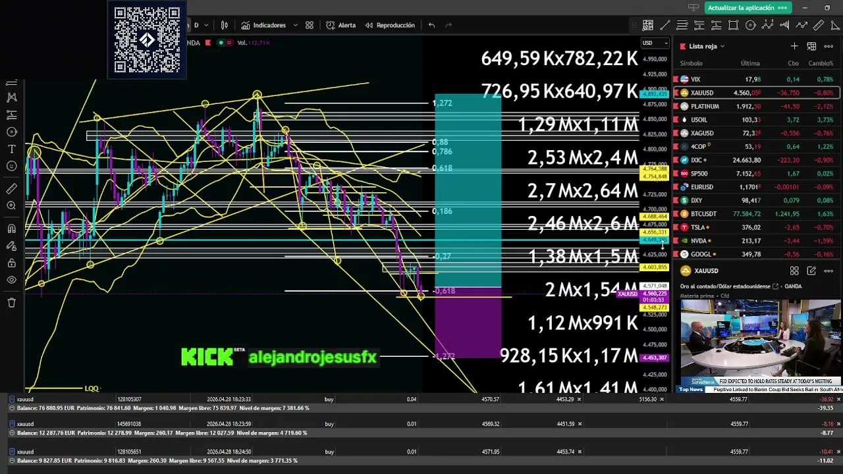
Task: Select the zoom in tool
Action: [x=11, y=206]
